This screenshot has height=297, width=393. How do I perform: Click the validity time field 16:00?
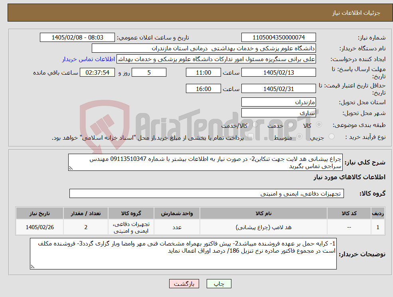coord(203,89)
